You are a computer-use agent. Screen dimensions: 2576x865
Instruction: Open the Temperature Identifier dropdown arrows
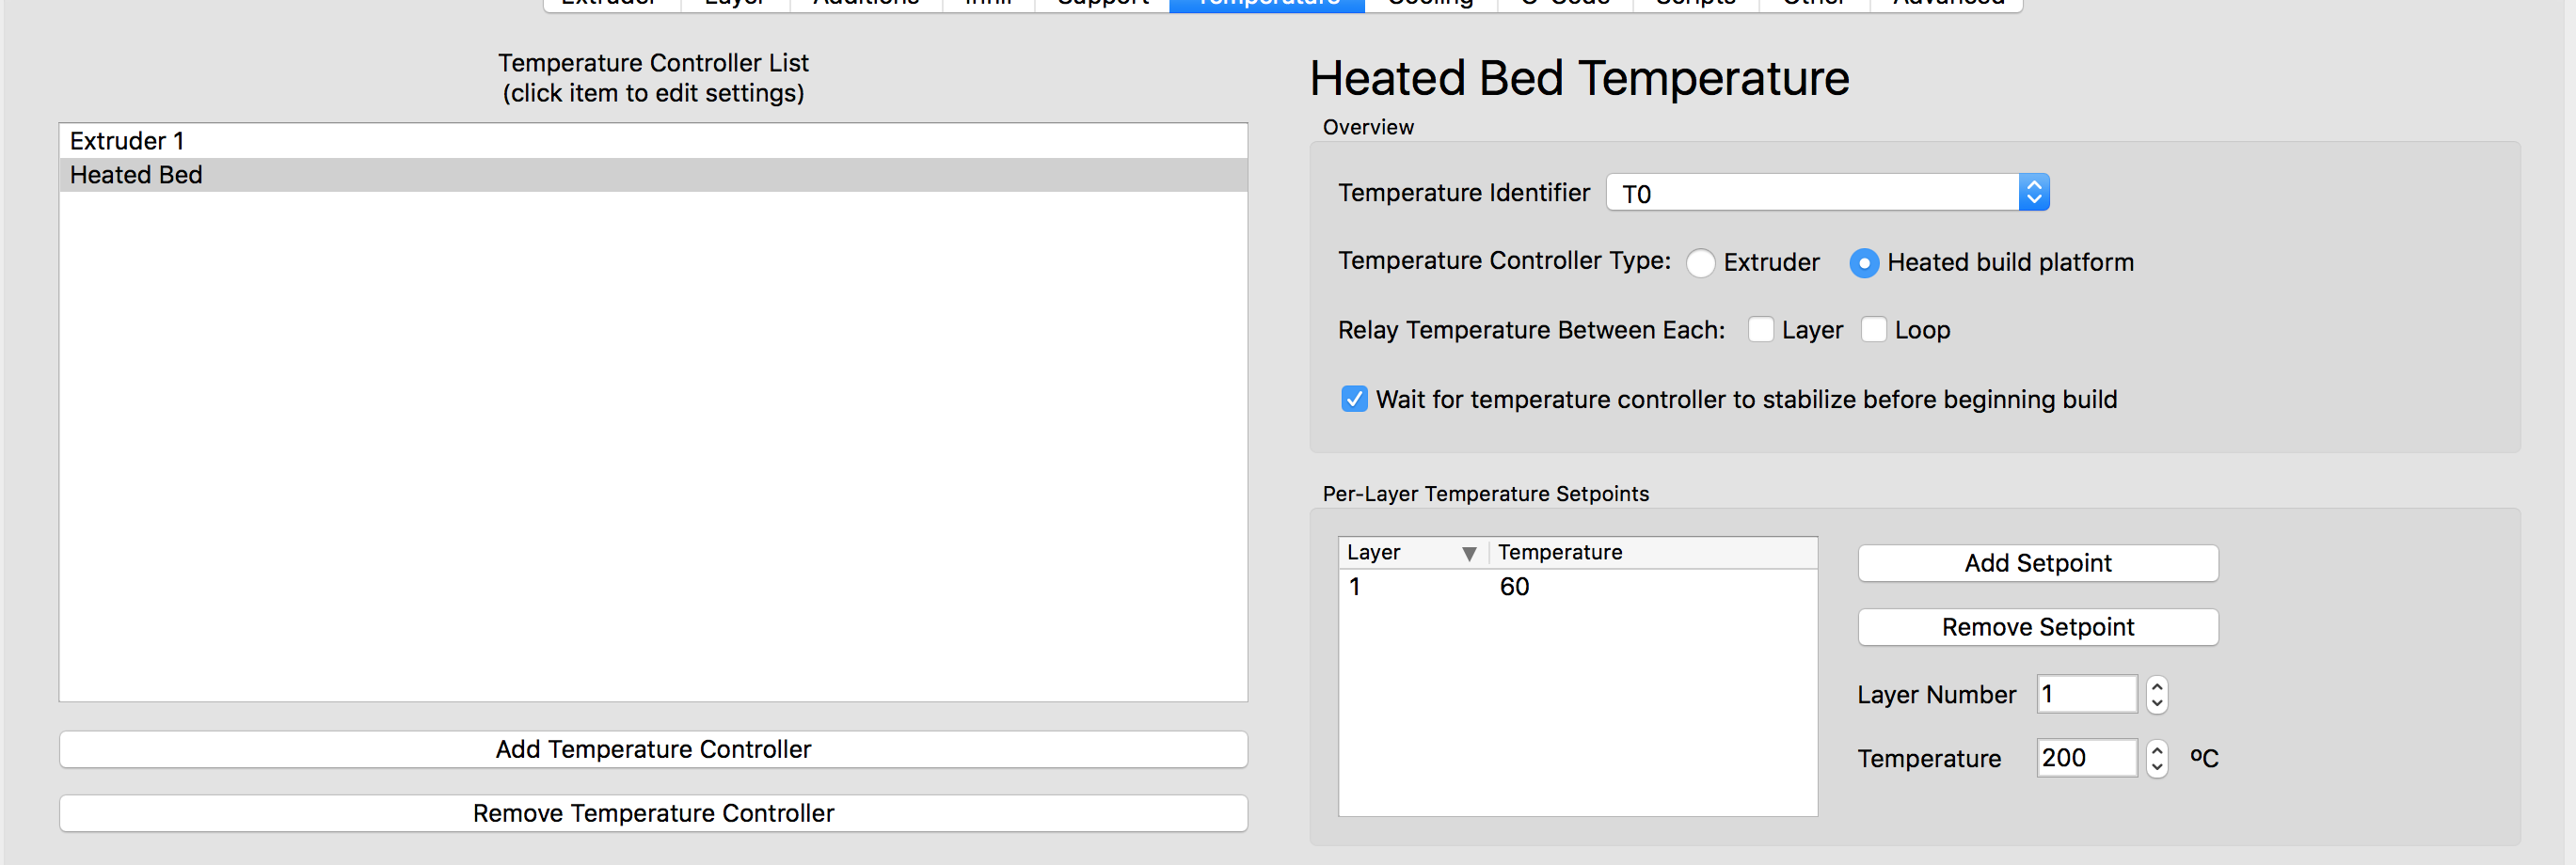(2033, 193)
